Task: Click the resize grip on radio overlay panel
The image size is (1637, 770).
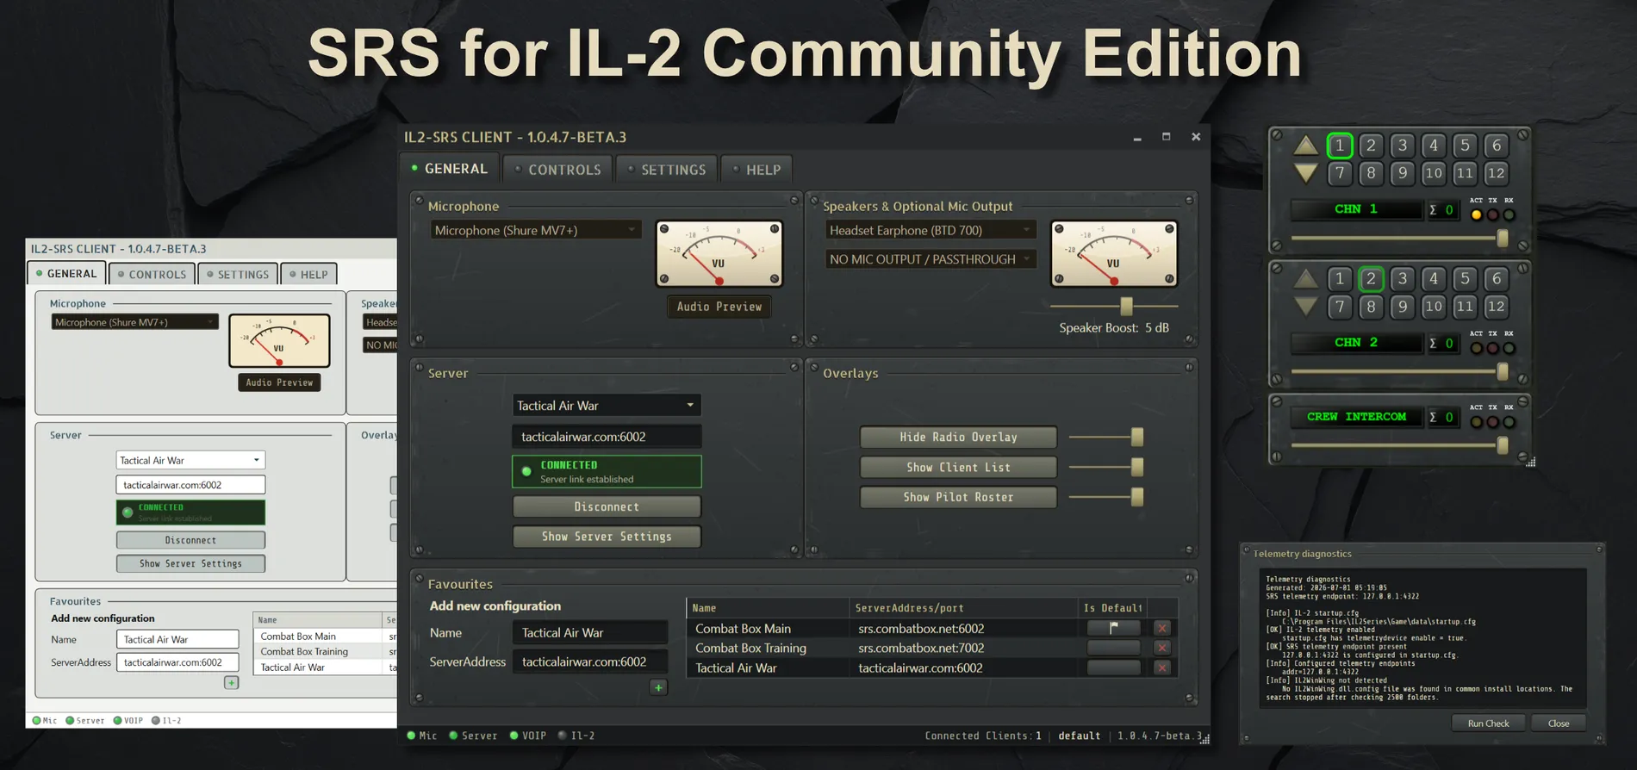Action: click(1531, 463)
